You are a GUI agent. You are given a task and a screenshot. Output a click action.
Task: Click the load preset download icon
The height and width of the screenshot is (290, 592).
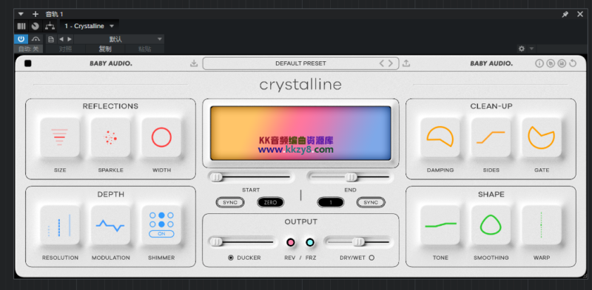pos(194,63)
